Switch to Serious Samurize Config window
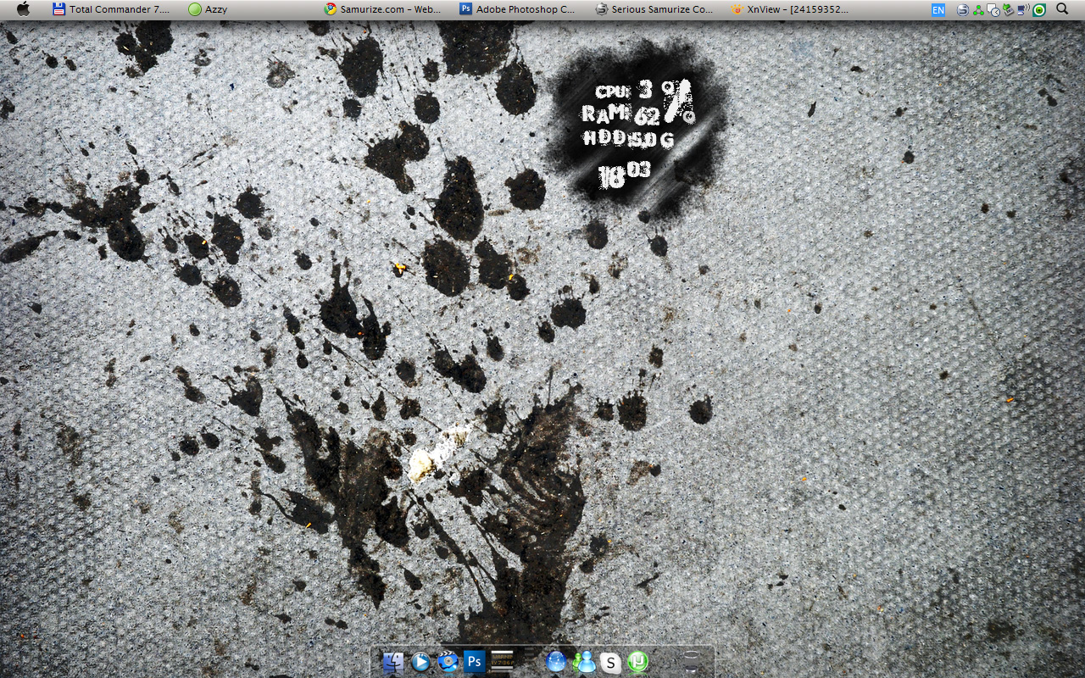 point(654,9)
